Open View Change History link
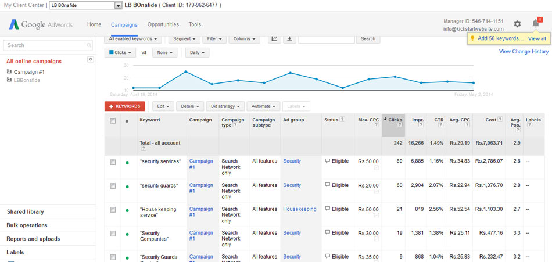Image resolution: width=552 pixels, height=262 pixels. [x=524, y=52]
